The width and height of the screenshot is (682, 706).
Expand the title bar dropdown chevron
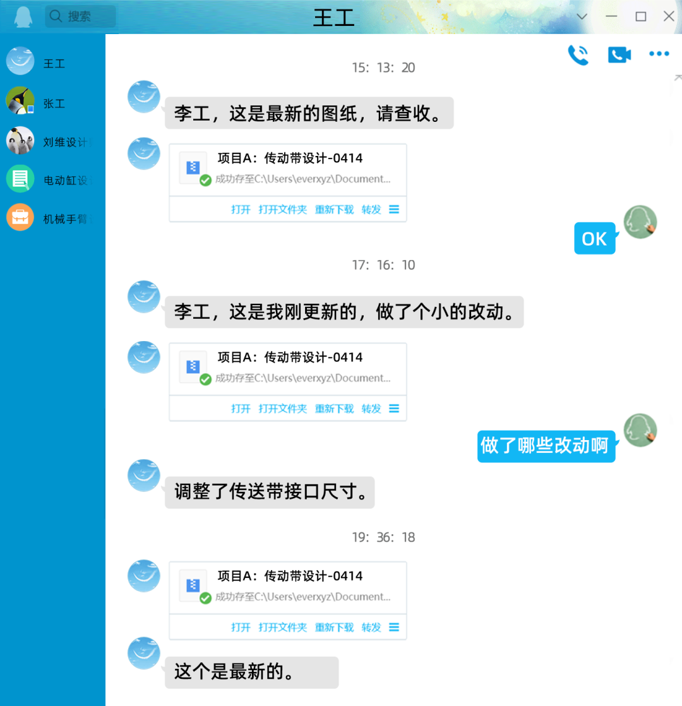582,16
